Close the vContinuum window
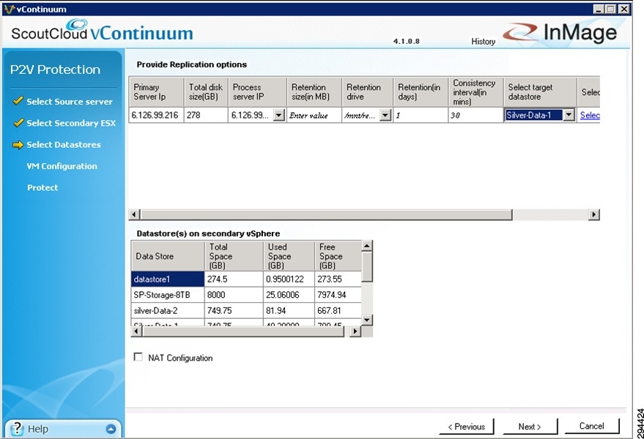644x439 pixels. tap(624, 9)
